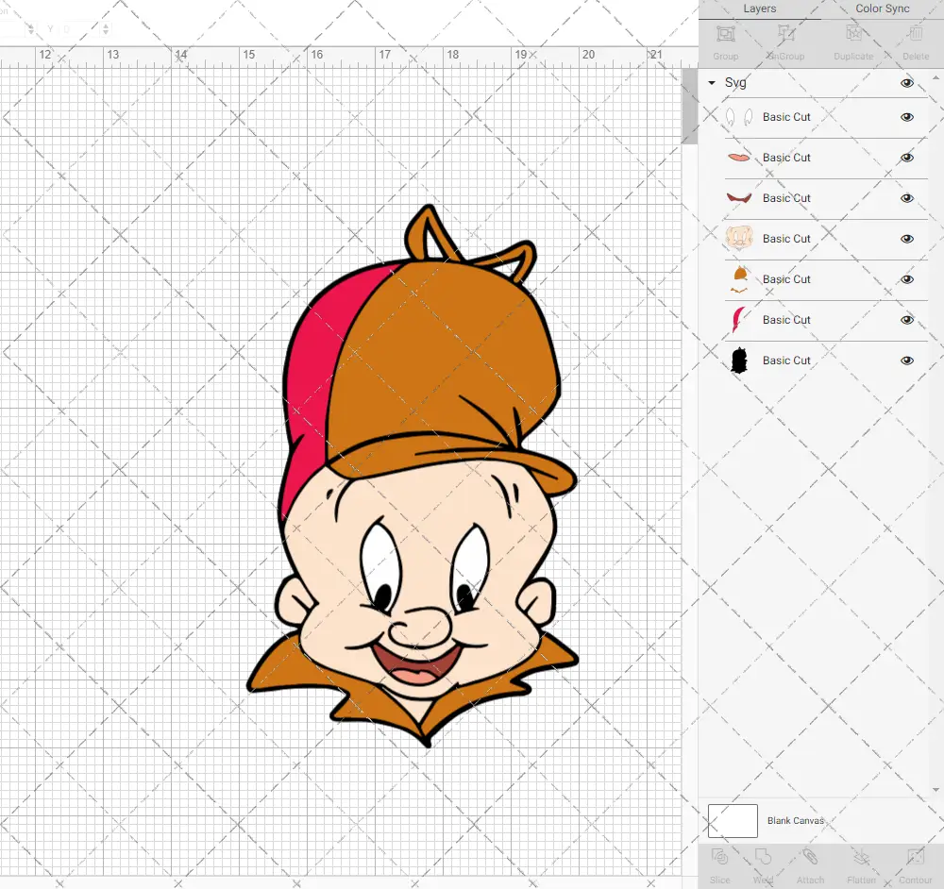Select the face layer thumbnail
Screen dimensions: 944x889
point(739,239)
